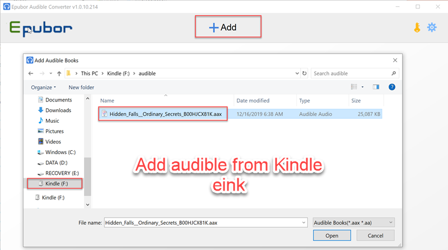Click Kindle (F:) in the address path
The image size is (448, 250).
[x=118, y=73]
